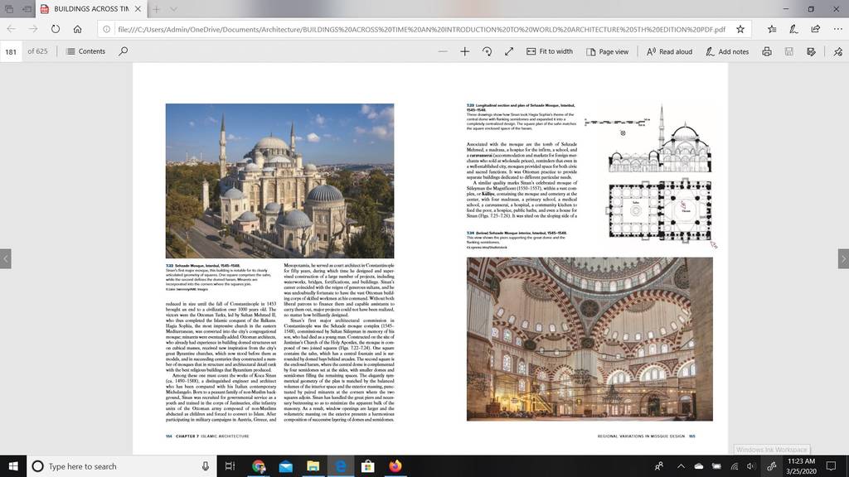Click the mosque floor plan drawing

[x=660, y=210]
